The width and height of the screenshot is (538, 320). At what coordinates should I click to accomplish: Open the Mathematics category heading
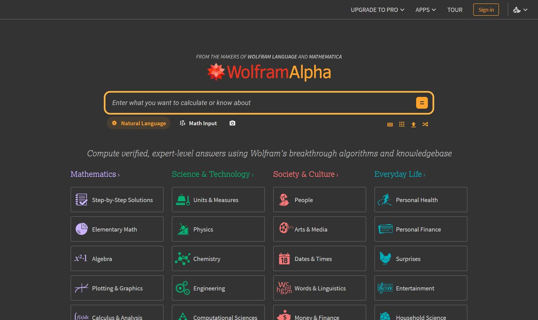pyautogui.click(x=95, y=174)
